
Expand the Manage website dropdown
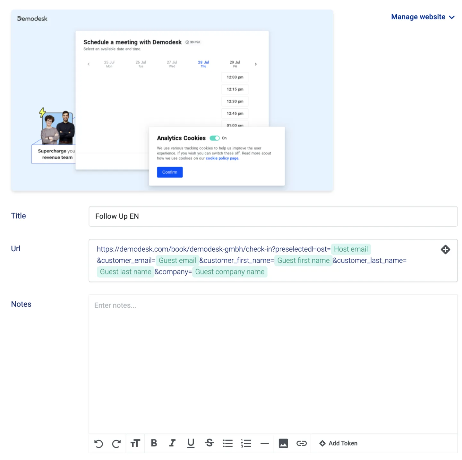(x=423, y=17)
